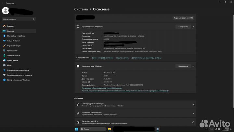Viewport: 234px width, 132px height.
Task: Open Конфиденциальность и защита shield icon
Action: [x=4, y=75]
